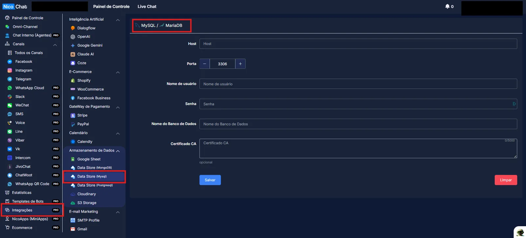Click the Salvar button

[210, 180]
